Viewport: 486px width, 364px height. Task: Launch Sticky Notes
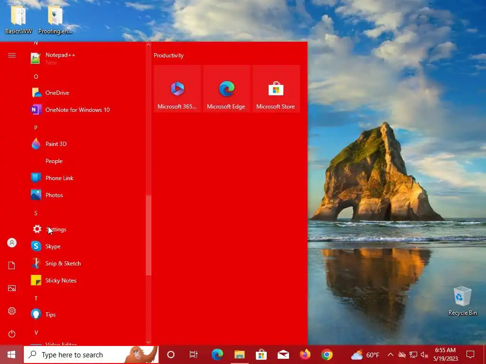(87, 281)
